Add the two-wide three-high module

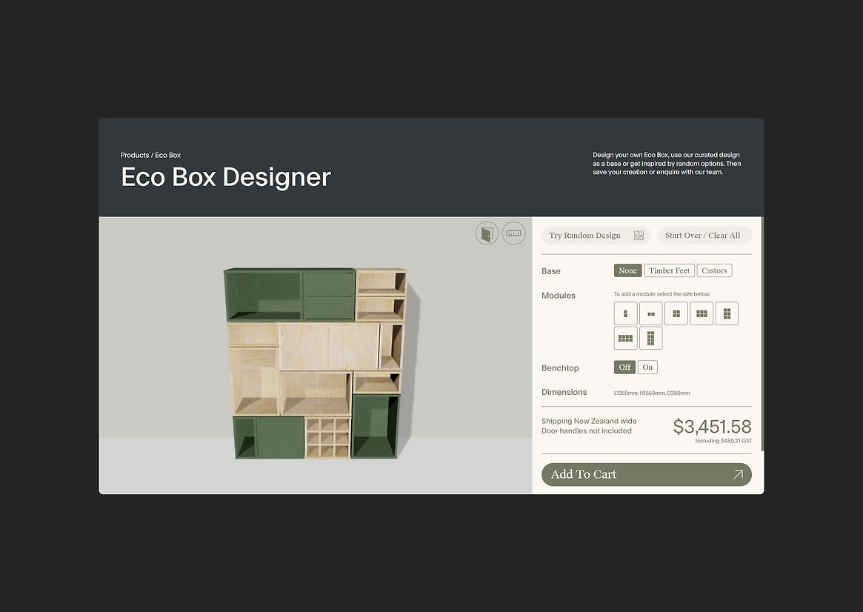[x=726, y=313]
